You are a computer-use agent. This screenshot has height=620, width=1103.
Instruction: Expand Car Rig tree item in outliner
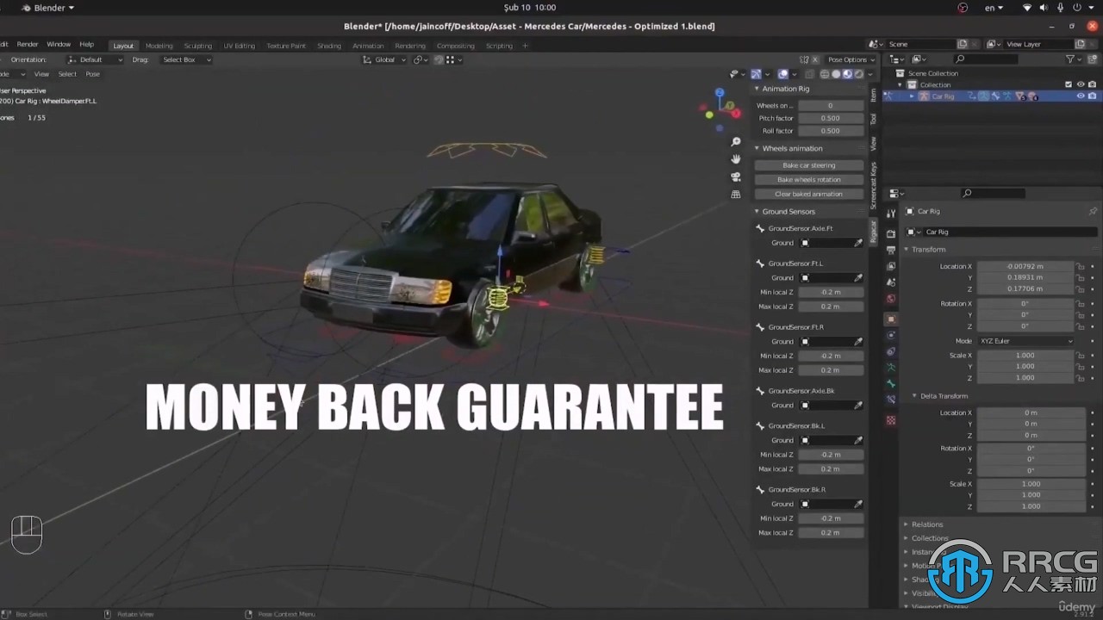[912, 96]
